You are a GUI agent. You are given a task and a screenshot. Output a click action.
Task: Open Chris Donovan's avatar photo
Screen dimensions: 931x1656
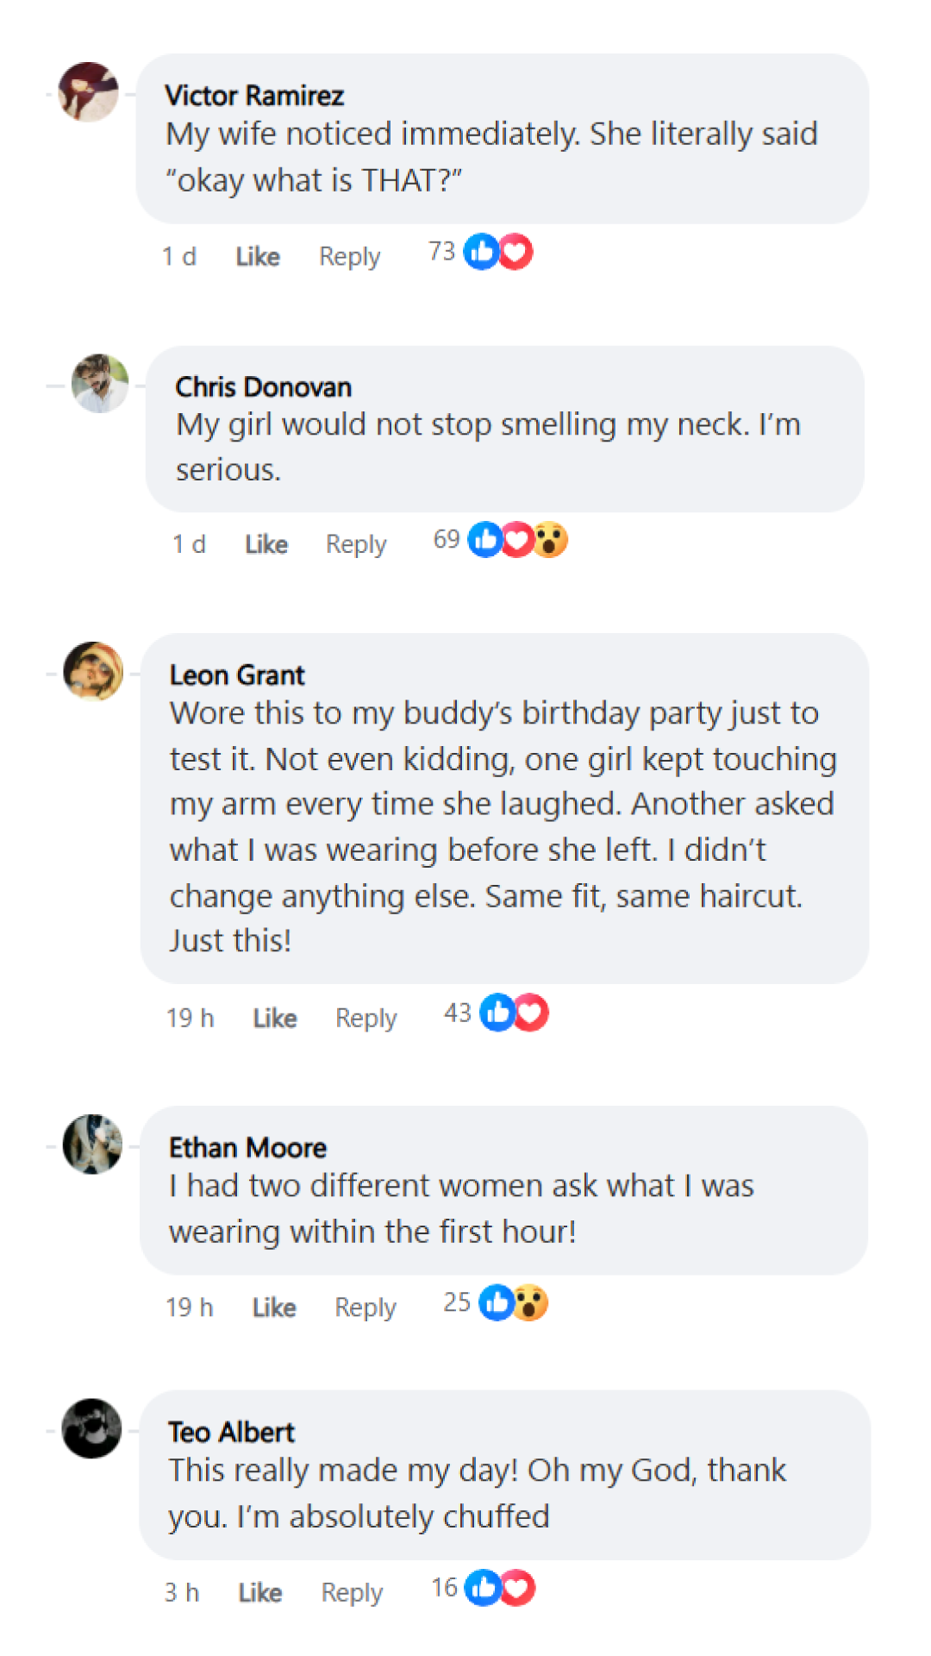pos(100,383)
